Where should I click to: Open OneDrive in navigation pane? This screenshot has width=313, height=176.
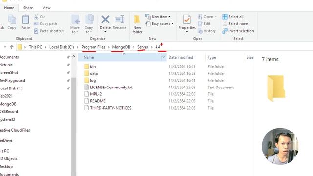[6, 140]
